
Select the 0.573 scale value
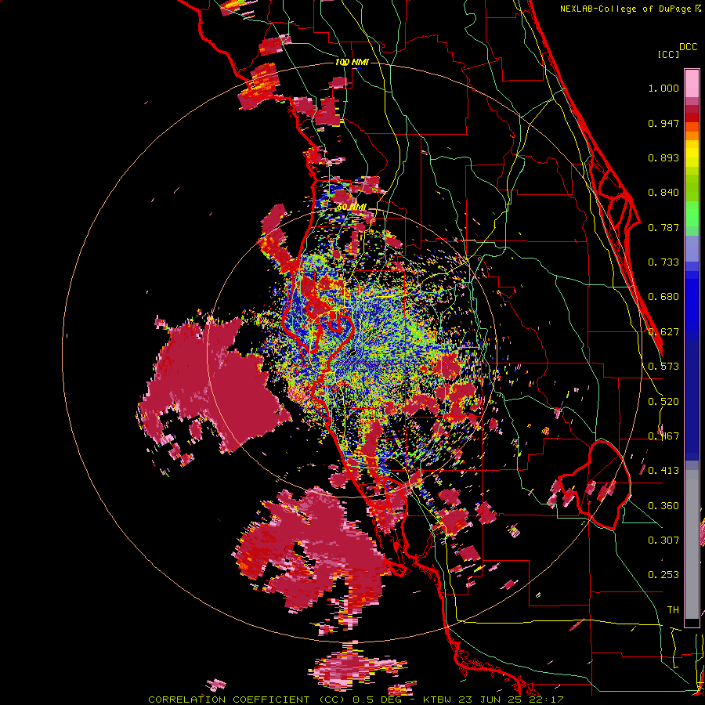[x=663, y=367]
